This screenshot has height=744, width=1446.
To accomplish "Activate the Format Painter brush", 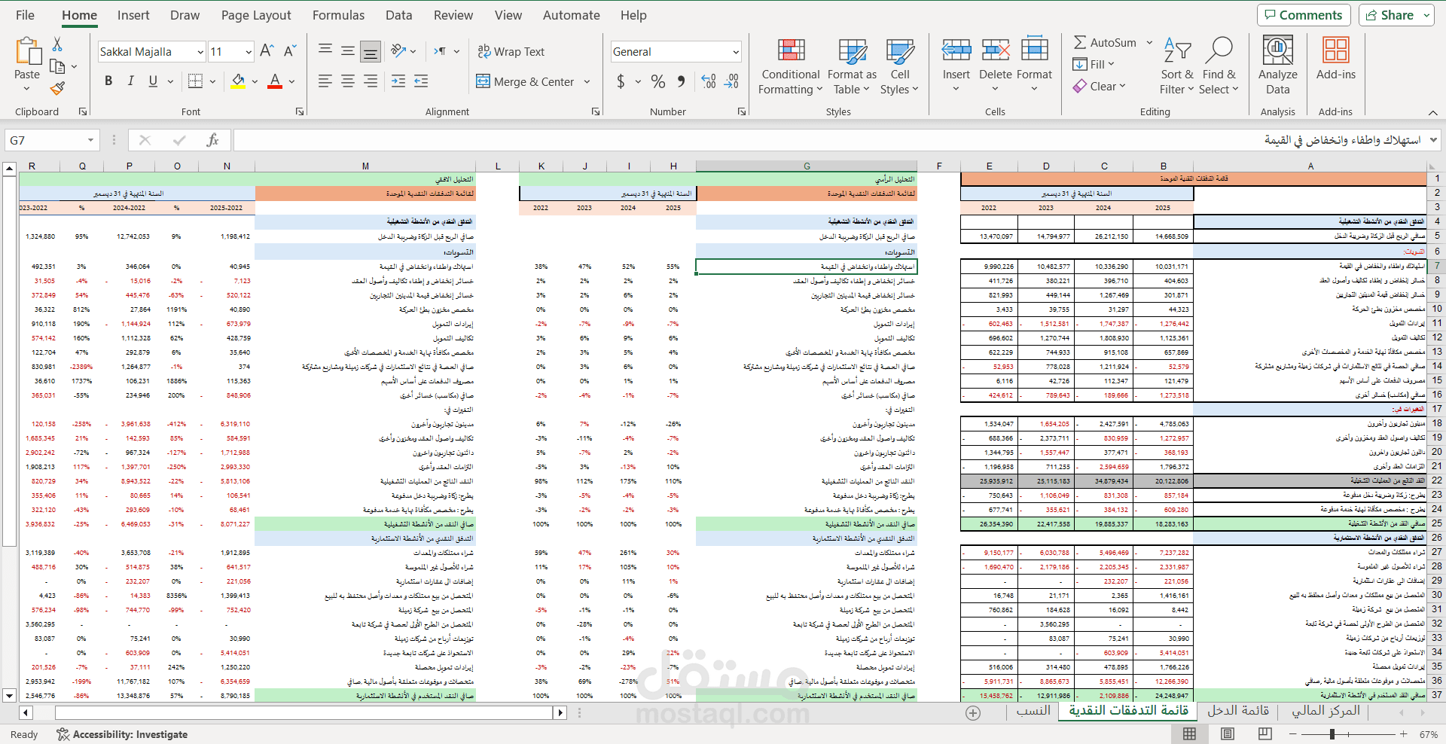I will click(x=57, y=89).
